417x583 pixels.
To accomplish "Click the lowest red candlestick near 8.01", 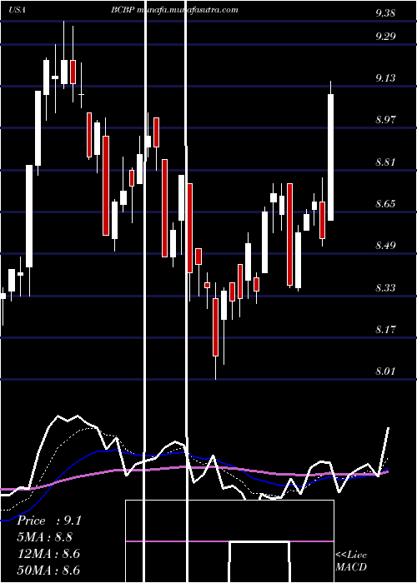I will tap(215, 327).
